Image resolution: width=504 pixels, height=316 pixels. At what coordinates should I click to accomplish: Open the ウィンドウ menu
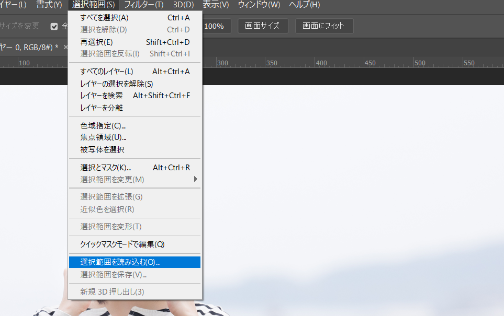coord(260,5)
